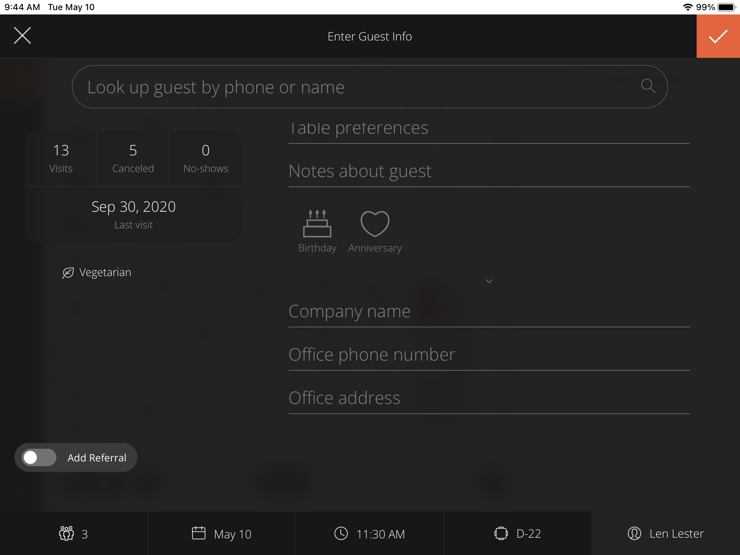740x555 pixels.
Task: Toggle the Add Referral switch
Action: point(39,457)
